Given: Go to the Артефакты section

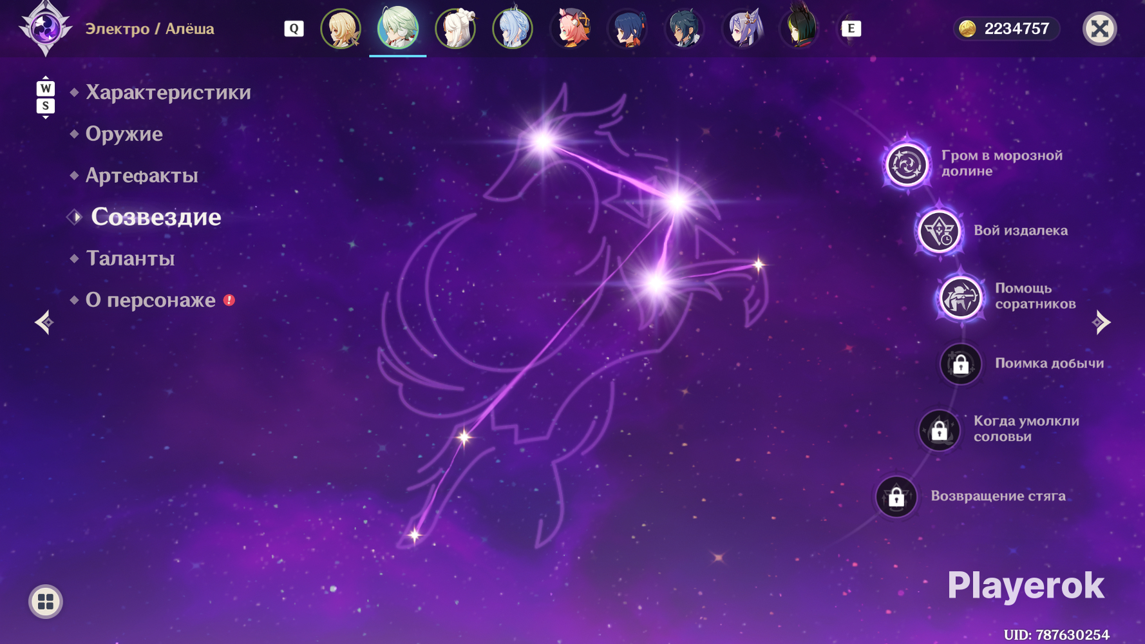Looking at the screenshot, I should [142, 175].
